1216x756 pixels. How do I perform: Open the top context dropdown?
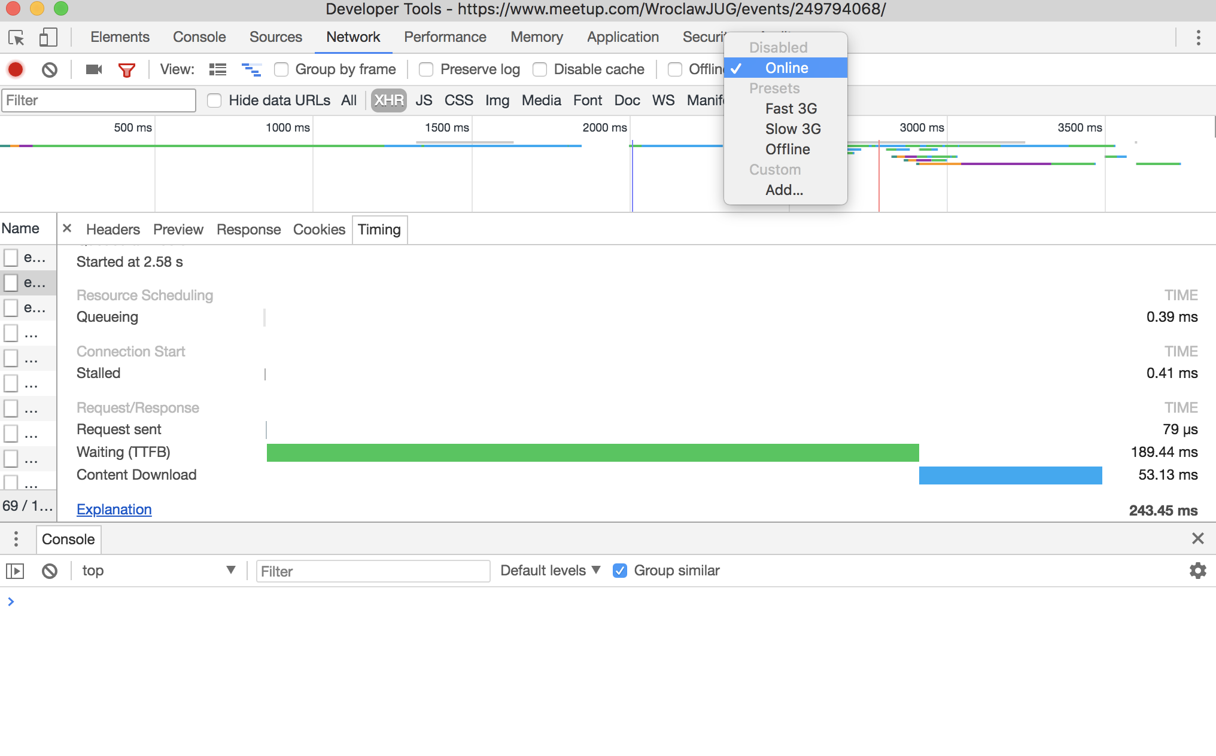coord(159,571)
